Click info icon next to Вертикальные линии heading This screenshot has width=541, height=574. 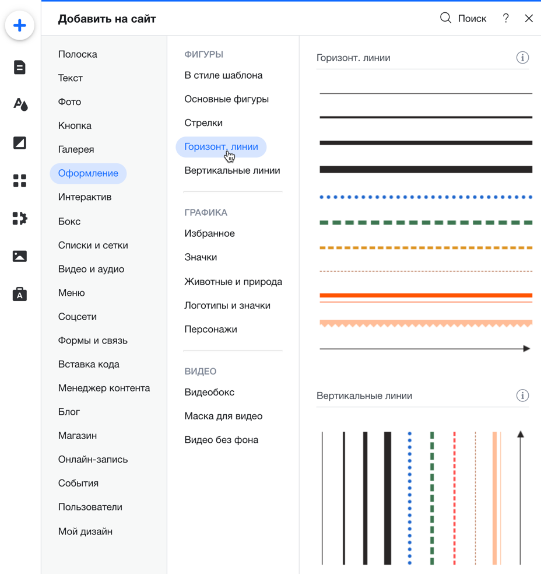point(522,396)
